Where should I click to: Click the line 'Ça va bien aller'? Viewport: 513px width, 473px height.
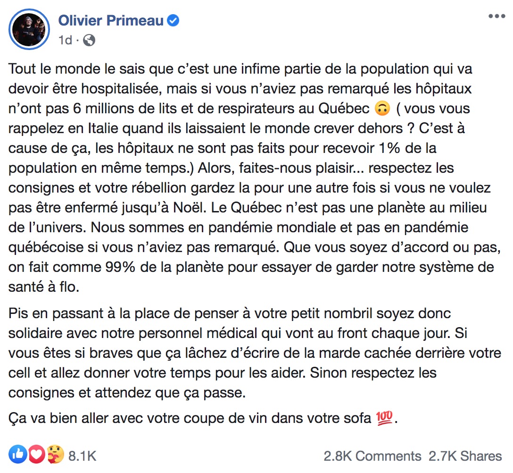(x=203, y=418)
